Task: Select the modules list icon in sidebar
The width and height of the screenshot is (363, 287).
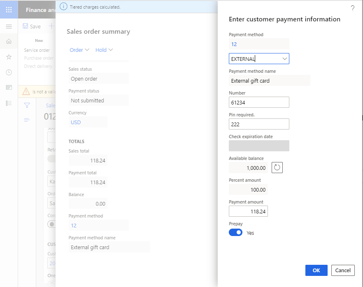Action: 9,102
